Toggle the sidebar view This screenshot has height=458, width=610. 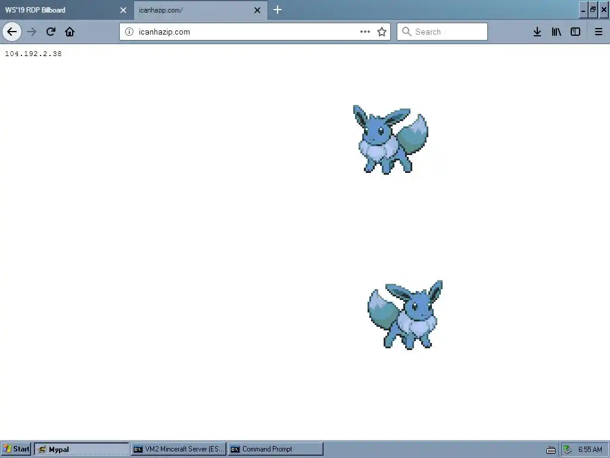coord(575,32)
